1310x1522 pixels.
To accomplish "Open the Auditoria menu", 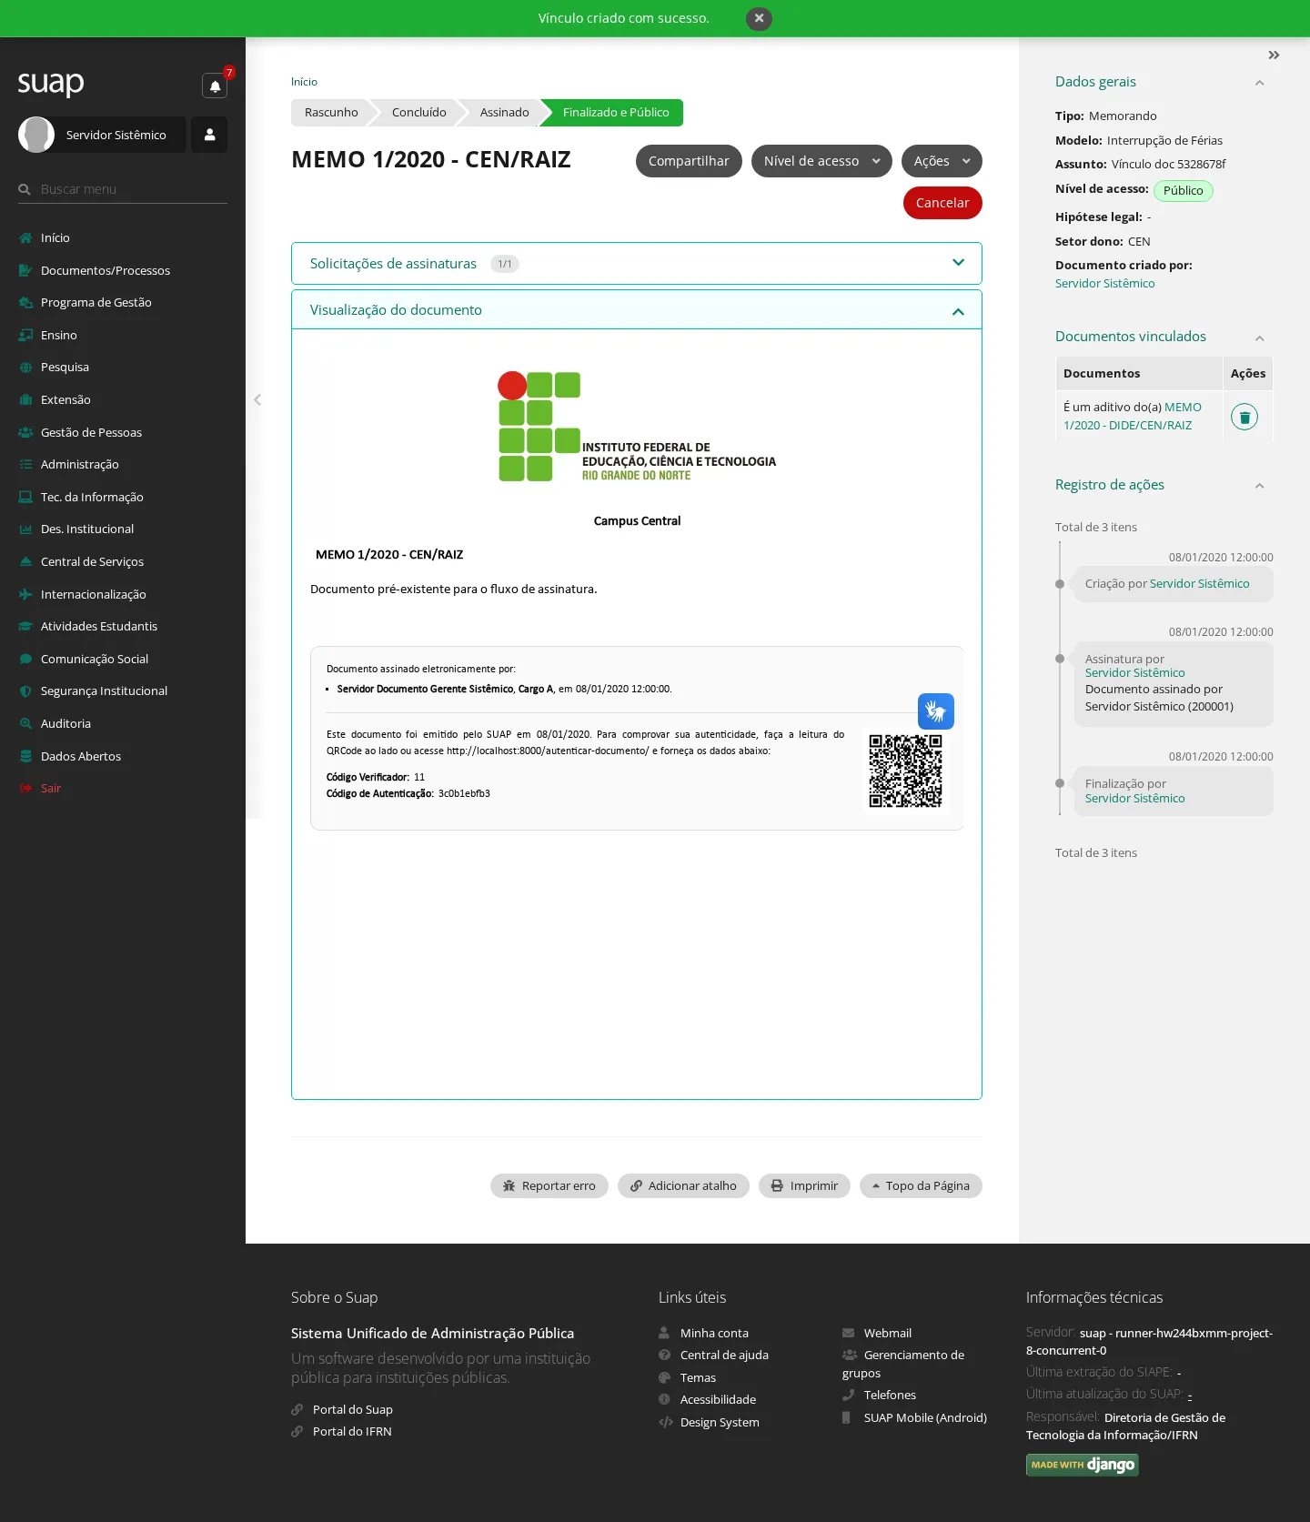I will 65,723.
